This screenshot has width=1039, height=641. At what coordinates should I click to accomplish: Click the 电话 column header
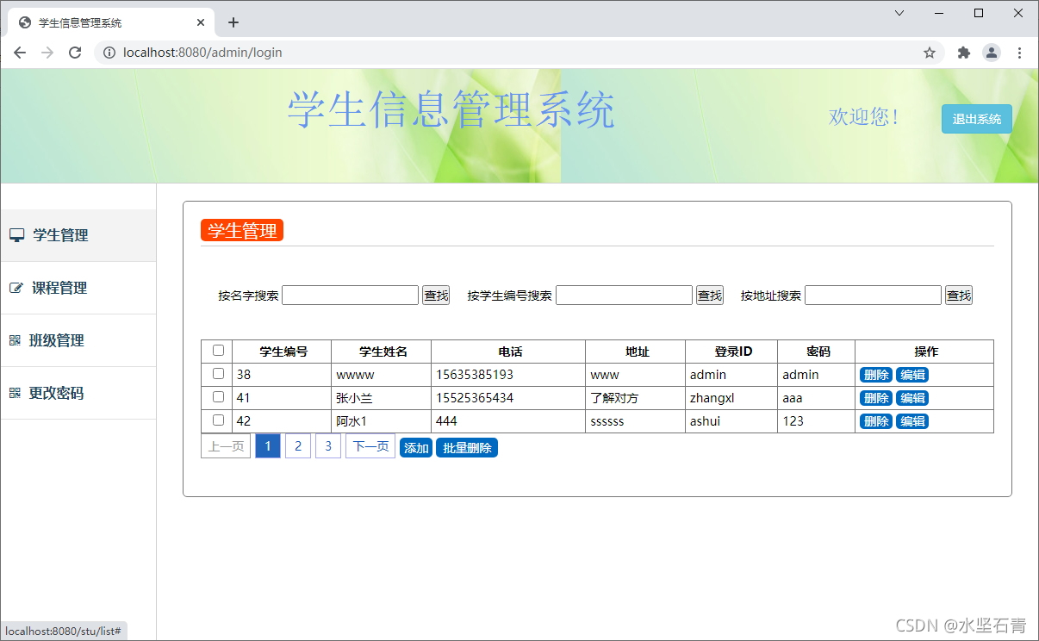pos(510,352)
